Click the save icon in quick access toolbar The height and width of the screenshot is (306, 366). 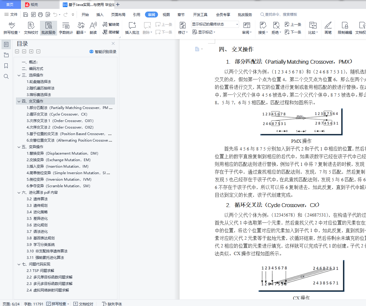(25, 15)
